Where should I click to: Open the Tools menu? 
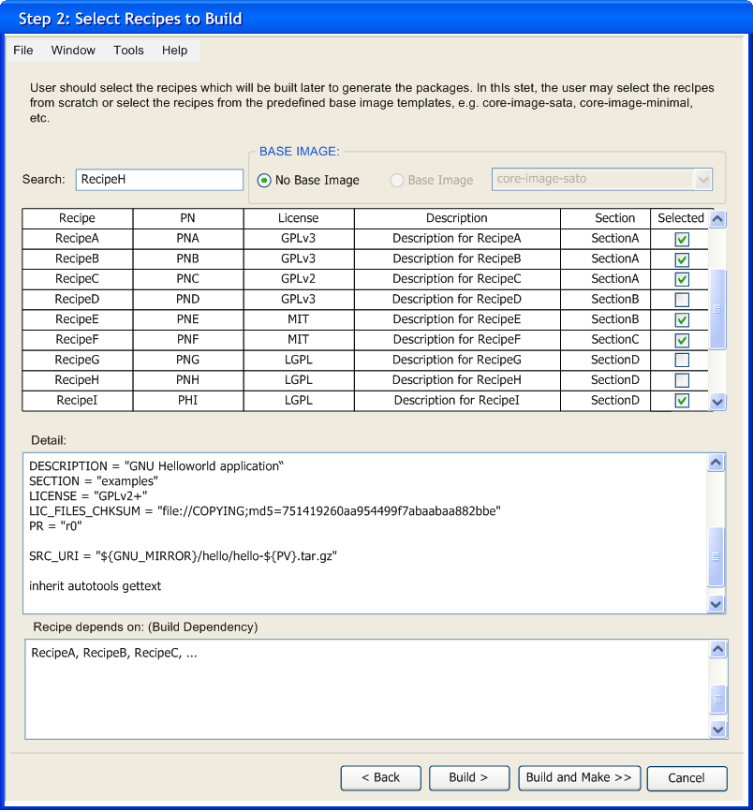pyautogui.click(x=129, y=51)
